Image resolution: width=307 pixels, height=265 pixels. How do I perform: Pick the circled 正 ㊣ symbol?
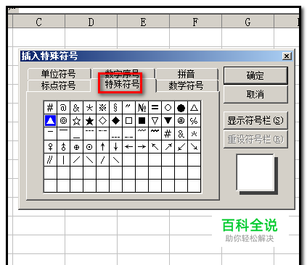(x=181, y=121)
